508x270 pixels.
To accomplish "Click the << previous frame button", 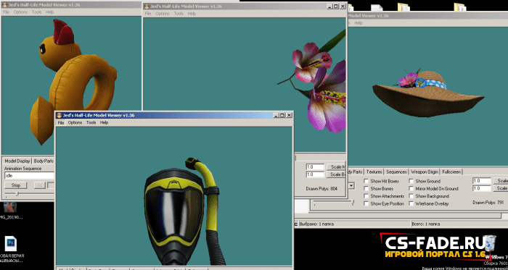I will click(39, 185).
